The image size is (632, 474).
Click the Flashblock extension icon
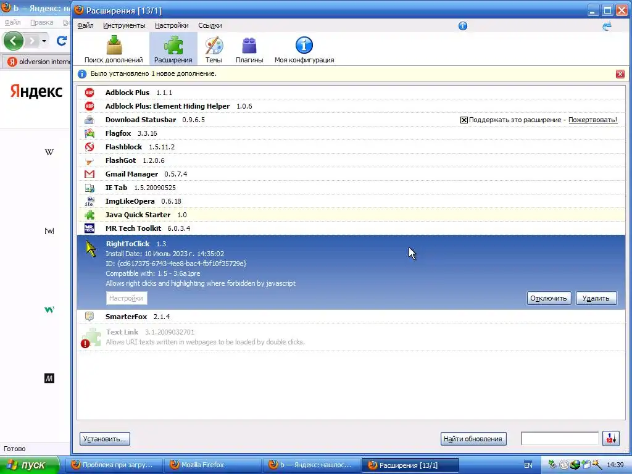click(89, 147)
